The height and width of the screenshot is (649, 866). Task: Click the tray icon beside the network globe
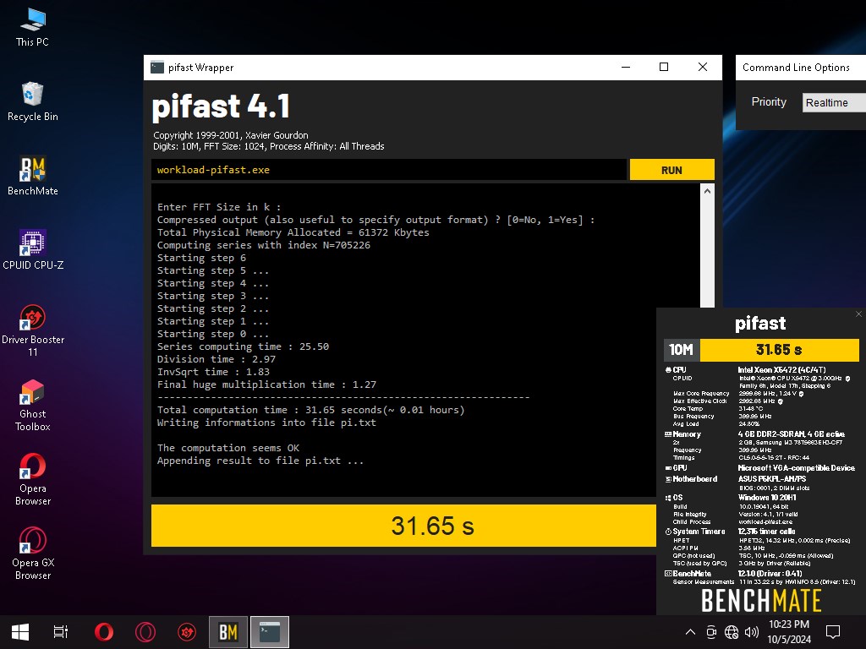click(x=711, y=632)
